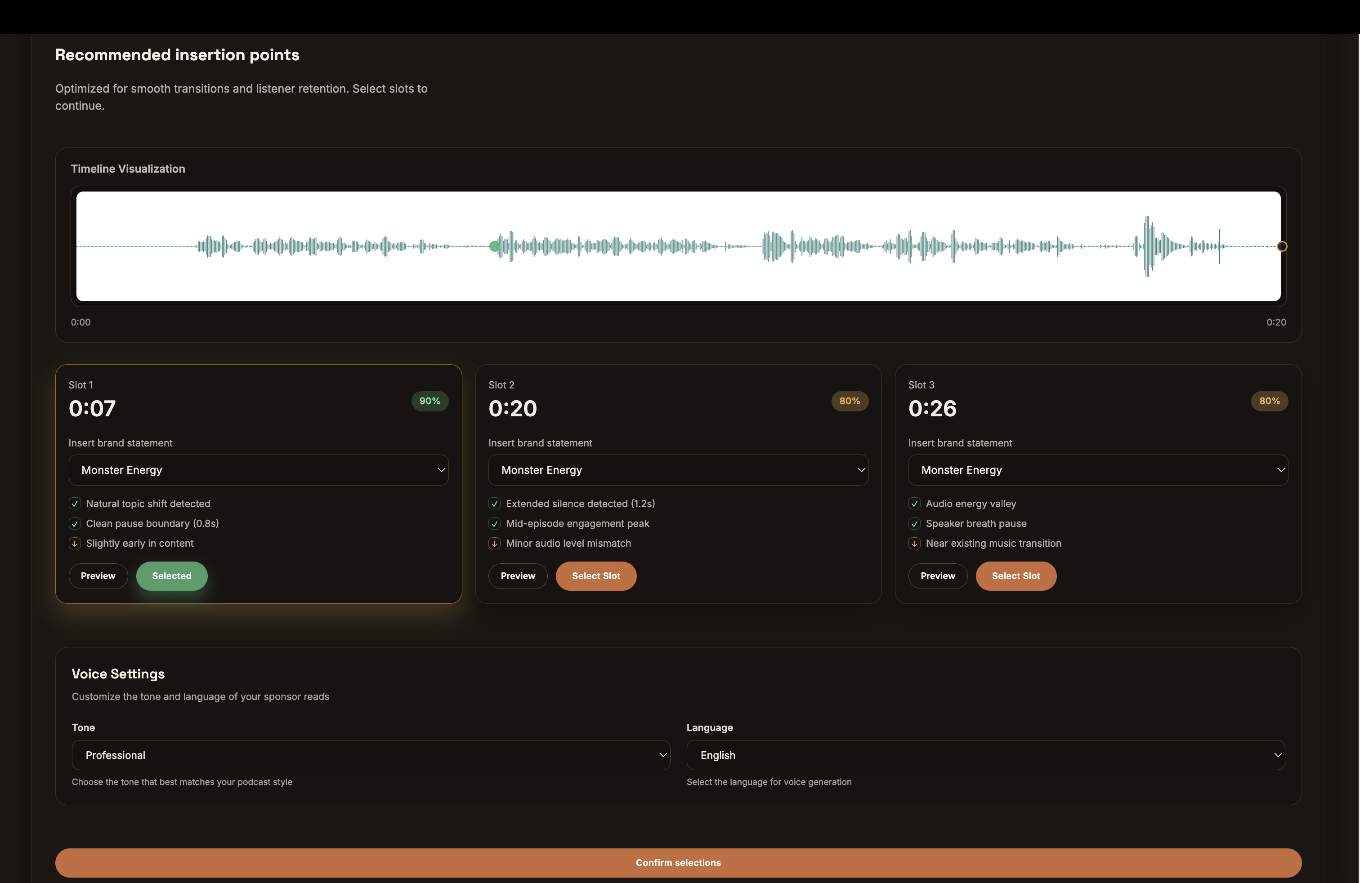Open the Language dropdown showing English

(x=985, y=755)
